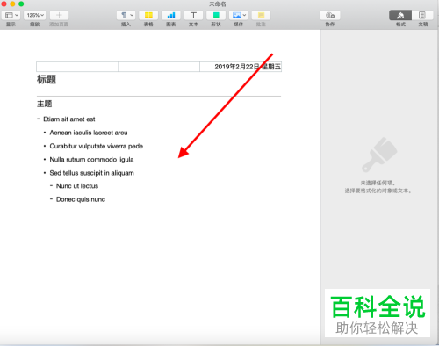The height and width of the screenshot is (346, 439).
Task: Insert a shape using the green square icon
Action: coord(216,15)
